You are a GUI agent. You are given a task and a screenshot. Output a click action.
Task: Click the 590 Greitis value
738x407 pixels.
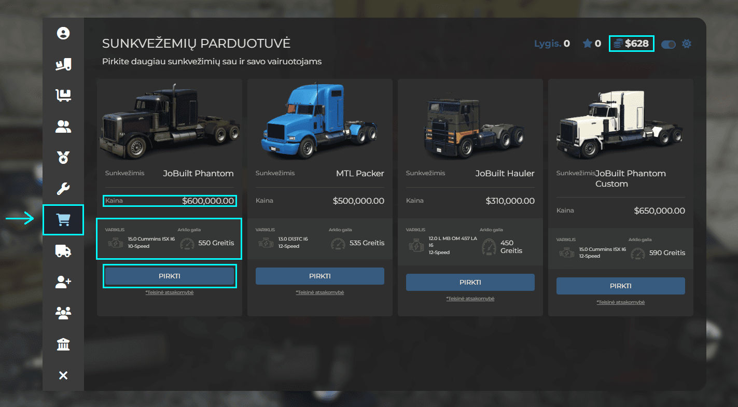pos(667,253)
